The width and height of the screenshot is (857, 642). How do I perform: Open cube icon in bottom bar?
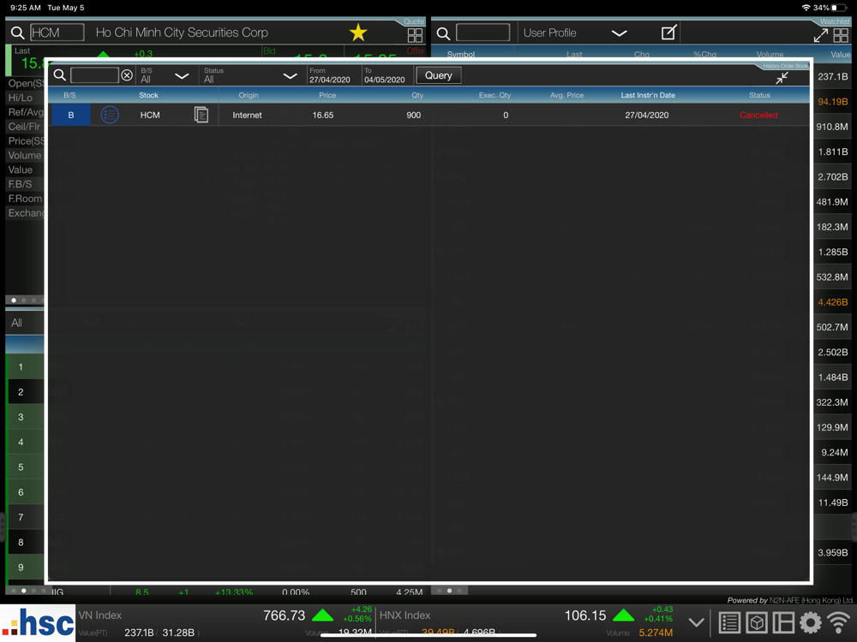[757, 622]
